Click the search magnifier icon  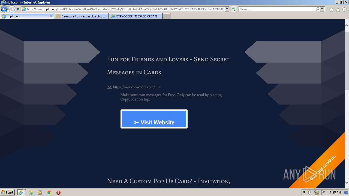(317, 9)
